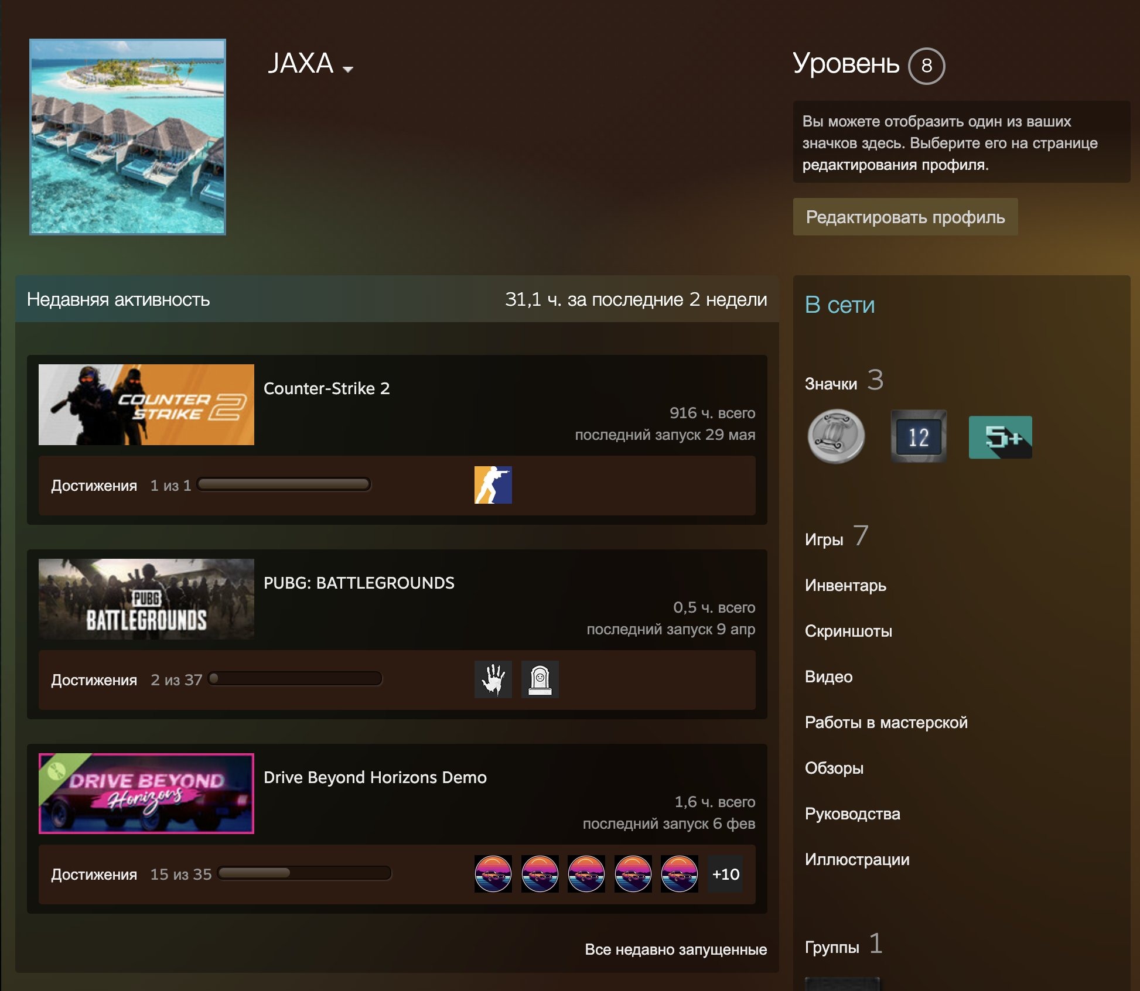Screen dimensions: 1140x991
Task: Click the В сети online status text
Action: (839, 305)
